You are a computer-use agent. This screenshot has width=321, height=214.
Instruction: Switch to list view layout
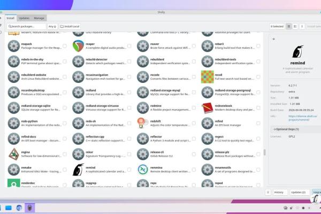tap(295, 26)
